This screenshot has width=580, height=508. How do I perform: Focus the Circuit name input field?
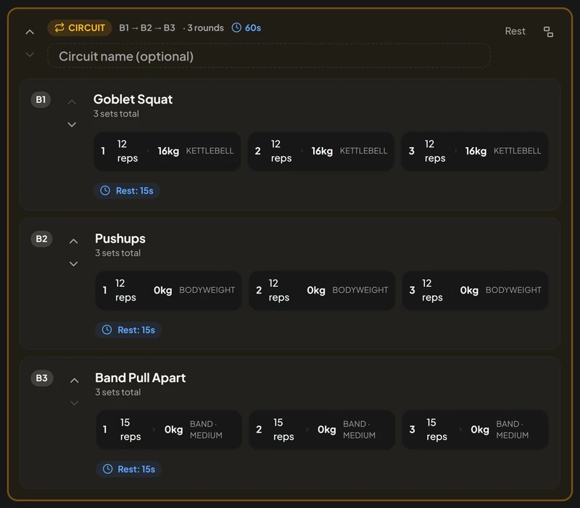[269, 57]
